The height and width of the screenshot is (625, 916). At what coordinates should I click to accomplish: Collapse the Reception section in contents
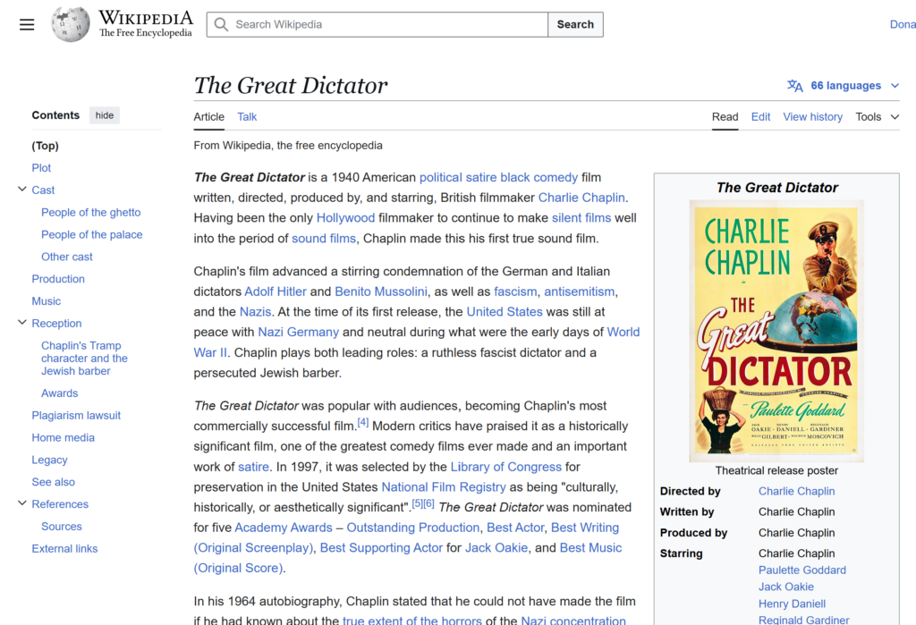pos(22,323)
